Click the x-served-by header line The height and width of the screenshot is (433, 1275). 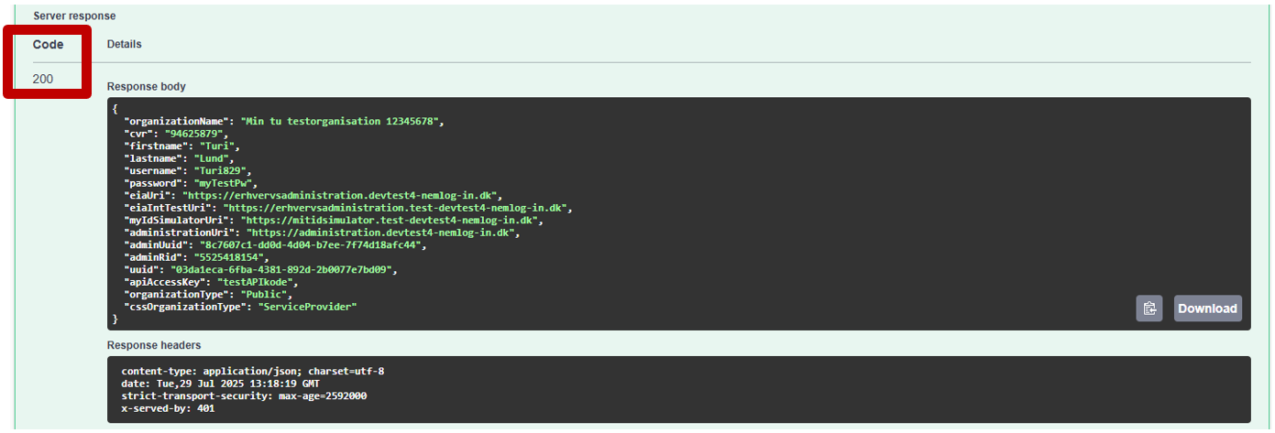point(168,408)
